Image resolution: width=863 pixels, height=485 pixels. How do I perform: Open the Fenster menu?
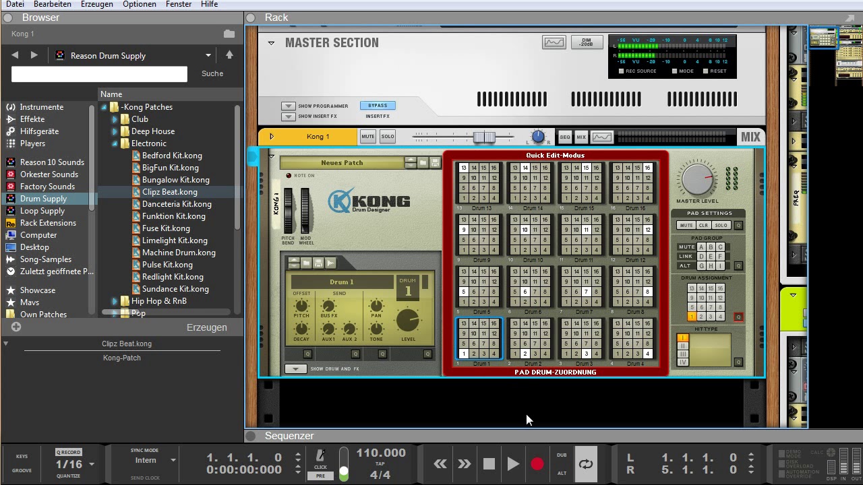[179, 4]
